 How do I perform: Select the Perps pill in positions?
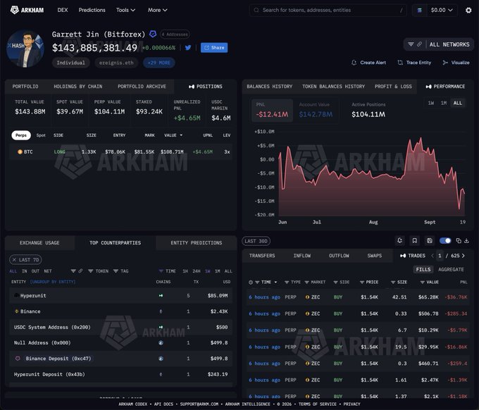(x=21, y=135)
